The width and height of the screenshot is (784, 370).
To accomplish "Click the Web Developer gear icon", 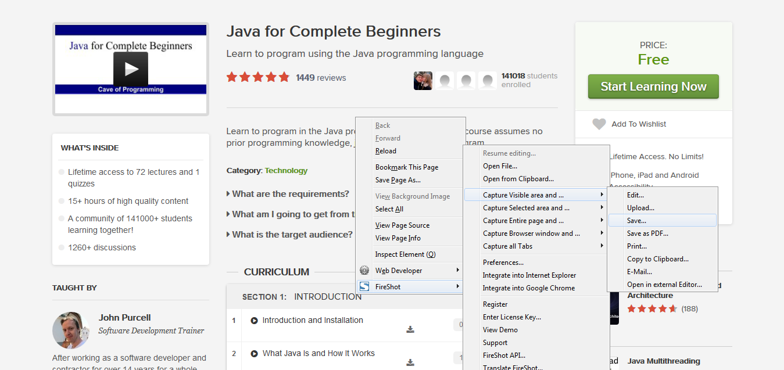I will (364, 270).
